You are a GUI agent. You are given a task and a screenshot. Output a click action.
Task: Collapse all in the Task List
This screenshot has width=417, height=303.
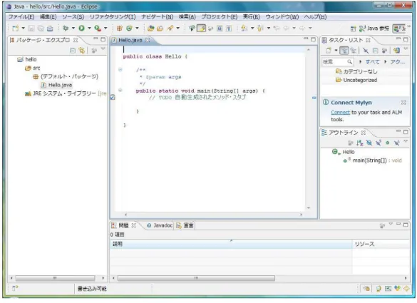point(375,51)
